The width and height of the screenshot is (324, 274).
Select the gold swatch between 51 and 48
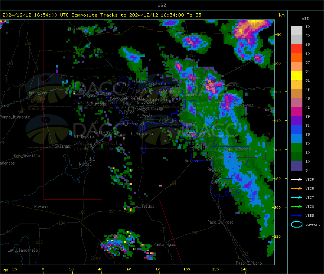click(x=297, y=85)
